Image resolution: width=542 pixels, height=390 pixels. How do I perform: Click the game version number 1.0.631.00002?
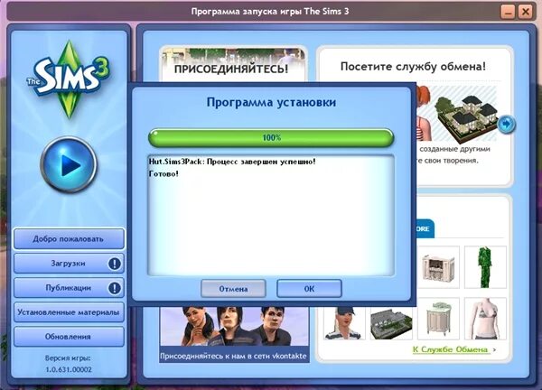[69, 369]
